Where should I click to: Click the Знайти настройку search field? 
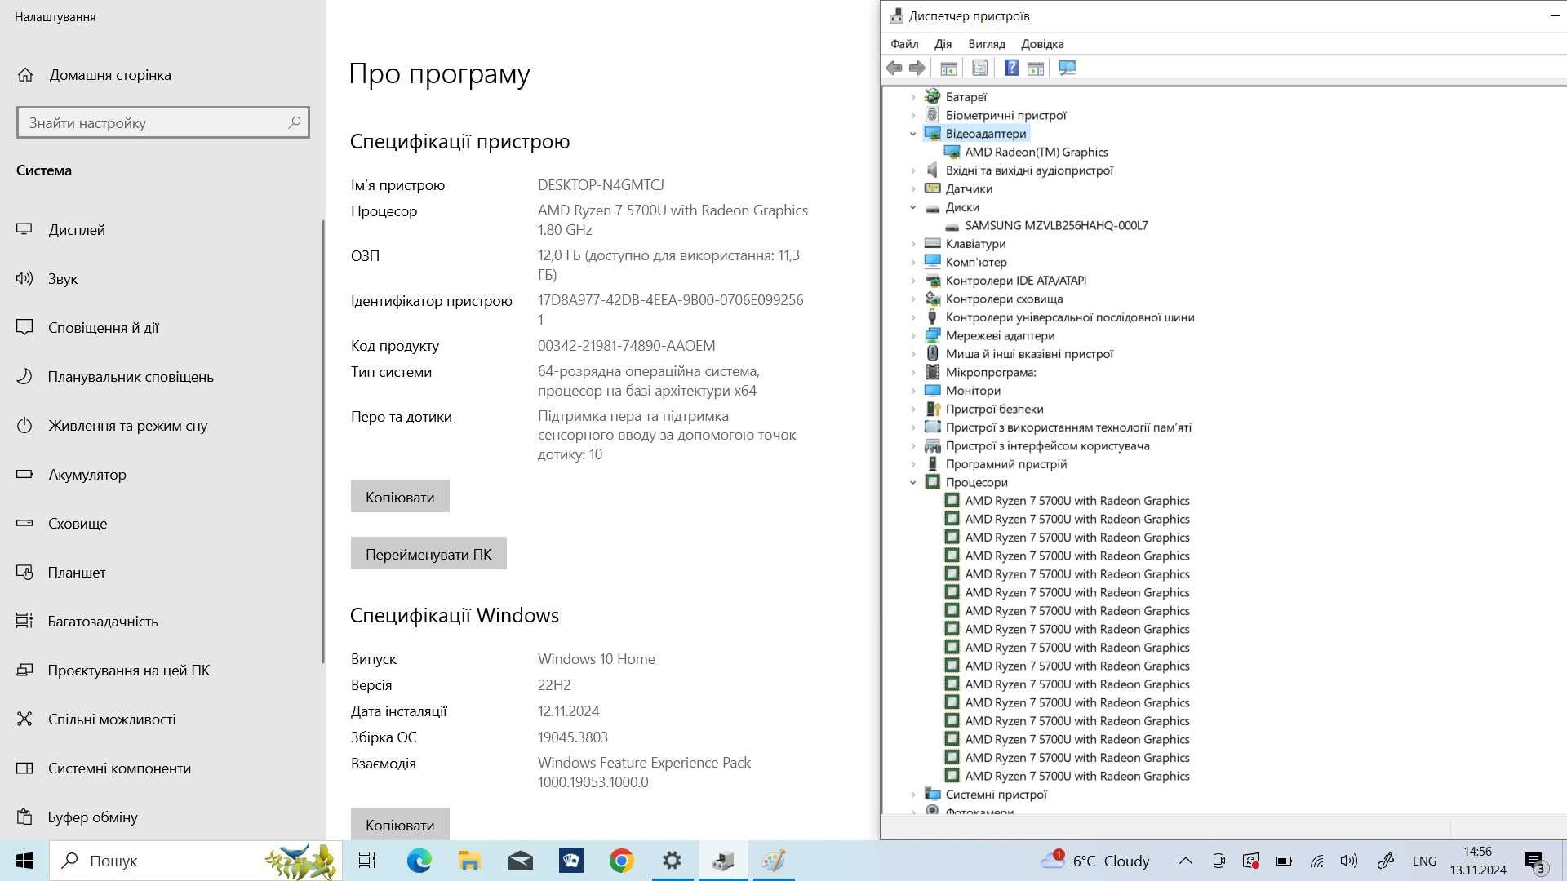click(163, 122)
